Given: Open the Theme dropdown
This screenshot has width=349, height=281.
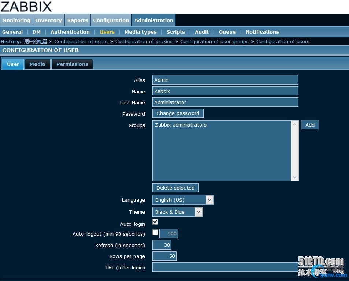Looking at the screenshot, I should point(177,212).
